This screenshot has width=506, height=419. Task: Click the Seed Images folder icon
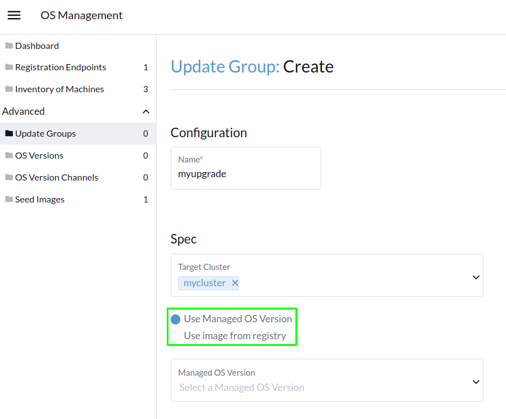pyautogui.click(x=9, y=199)
